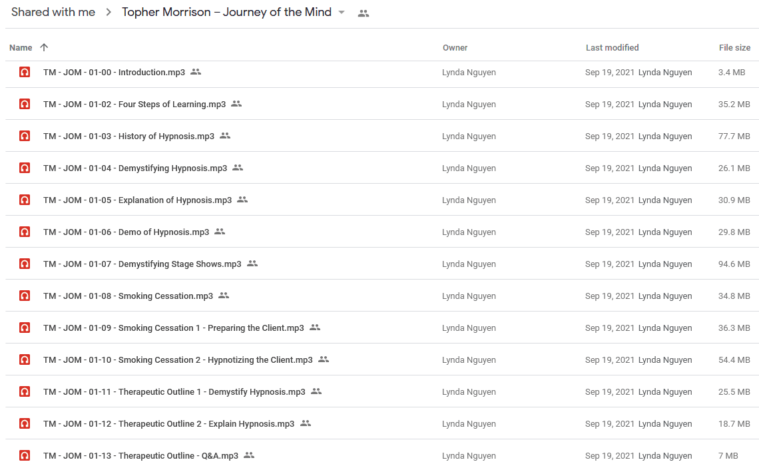The image size is (759, 464).
Task: Reverse sort with the Name arrow icon
Action: (44, 47)
